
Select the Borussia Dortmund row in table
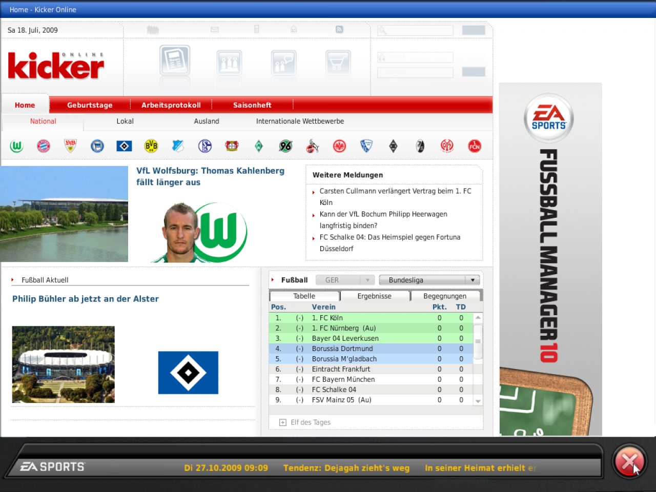pyautogui.click(x=371, y=348)
